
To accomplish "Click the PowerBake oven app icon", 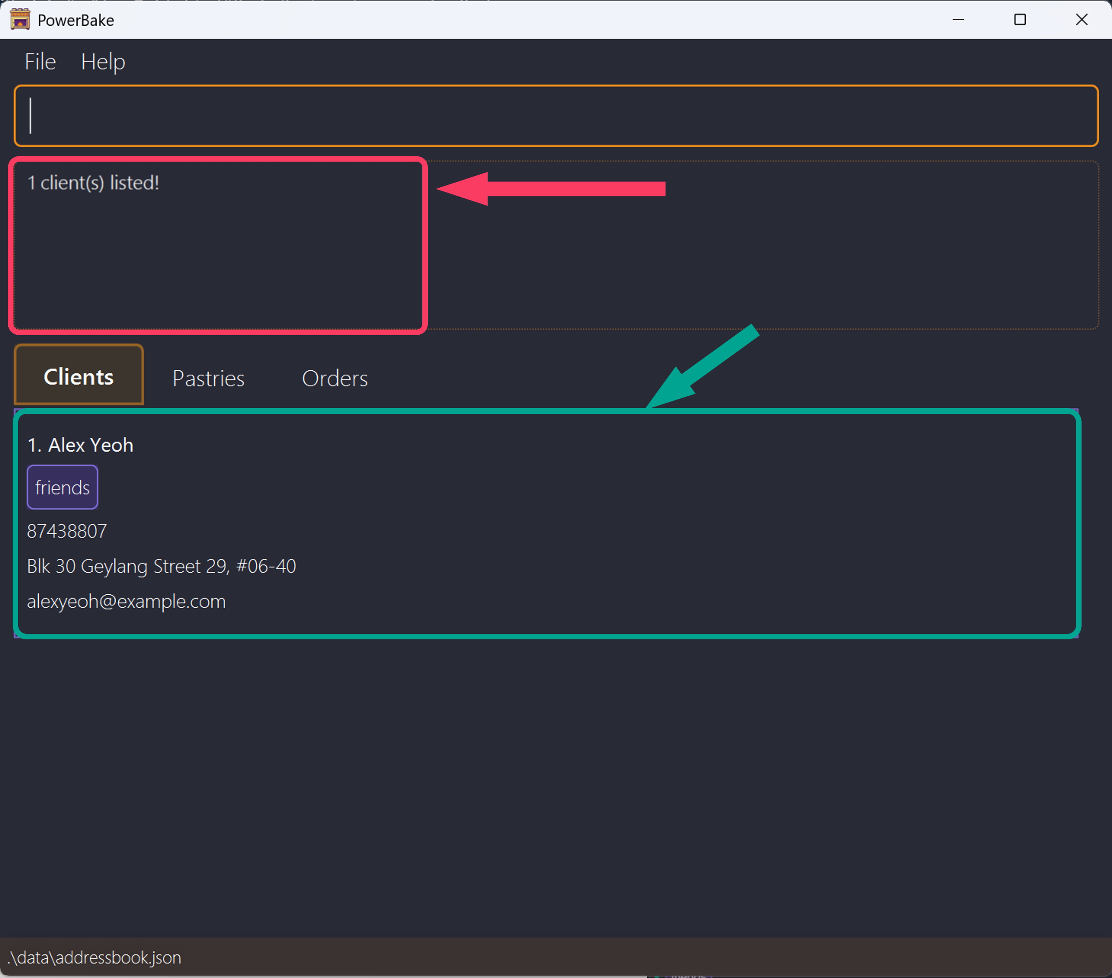I will coord(20,20).
